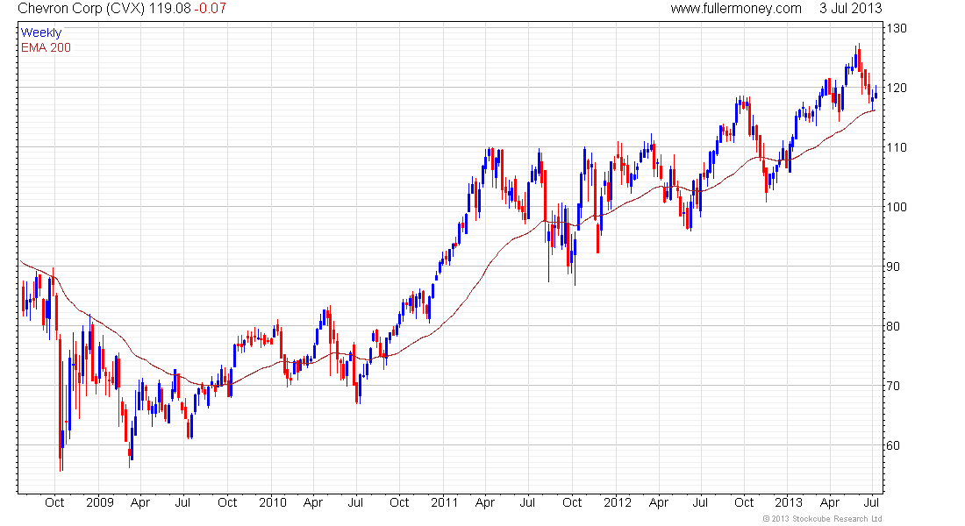The image size is (965, 526).
Task: Click the Oct label just before 2012
Action: [x=572, y=502]
